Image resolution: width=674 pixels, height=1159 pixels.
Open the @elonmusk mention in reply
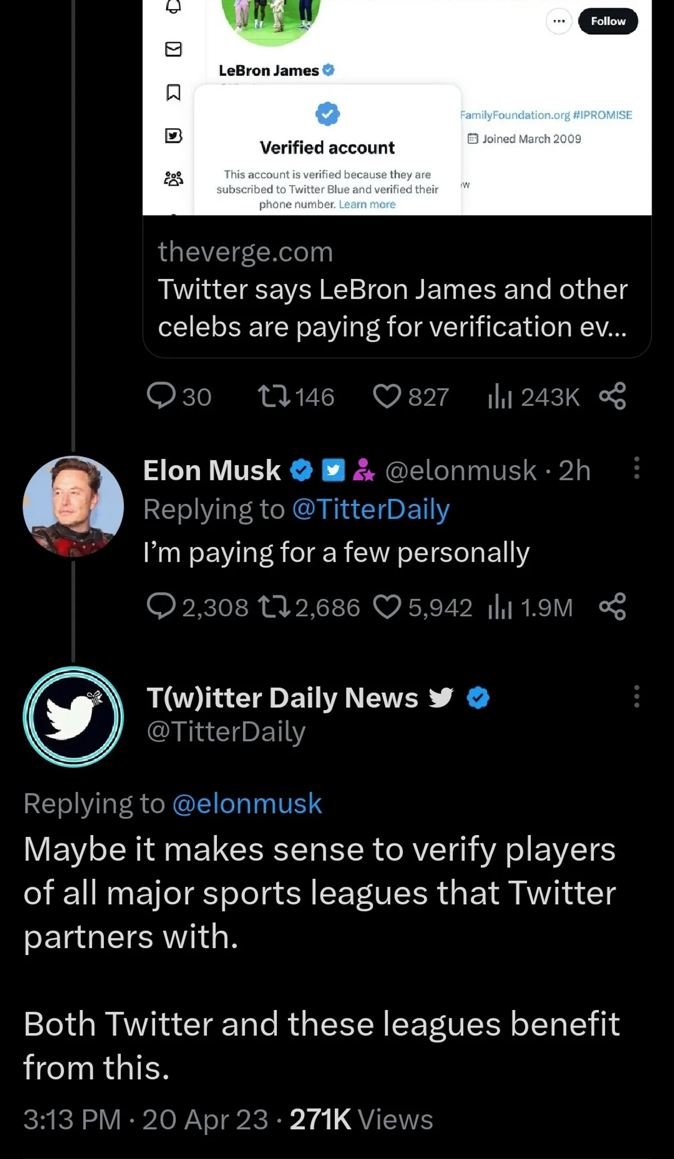coord(247,804)
